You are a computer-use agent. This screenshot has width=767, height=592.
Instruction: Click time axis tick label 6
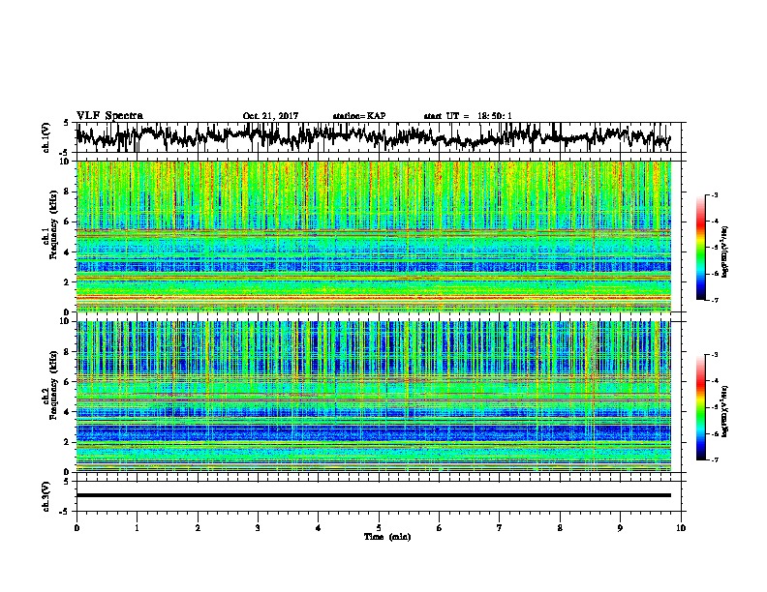(x=440, y=528)
